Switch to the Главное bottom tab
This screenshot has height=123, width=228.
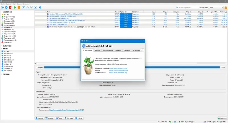coord(39,118)
